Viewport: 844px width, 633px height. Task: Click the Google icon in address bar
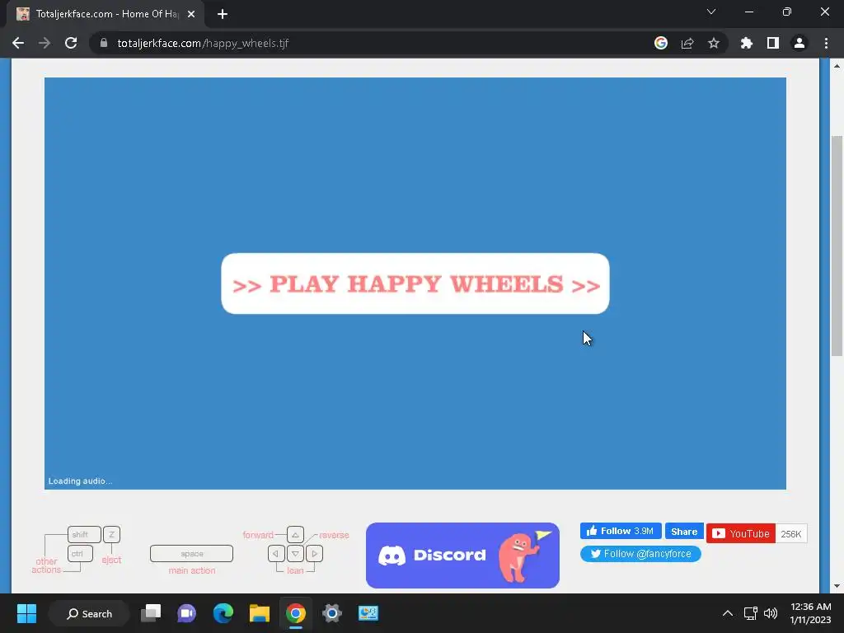coord(661,43)
